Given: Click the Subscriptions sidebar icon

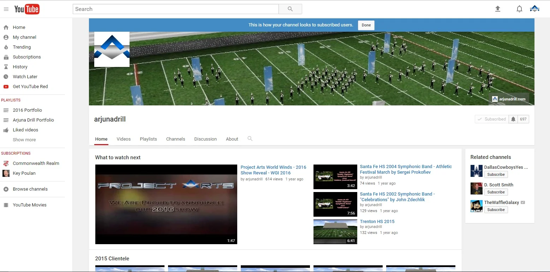Looking at the screenshot, I should (x=6, y=57).
